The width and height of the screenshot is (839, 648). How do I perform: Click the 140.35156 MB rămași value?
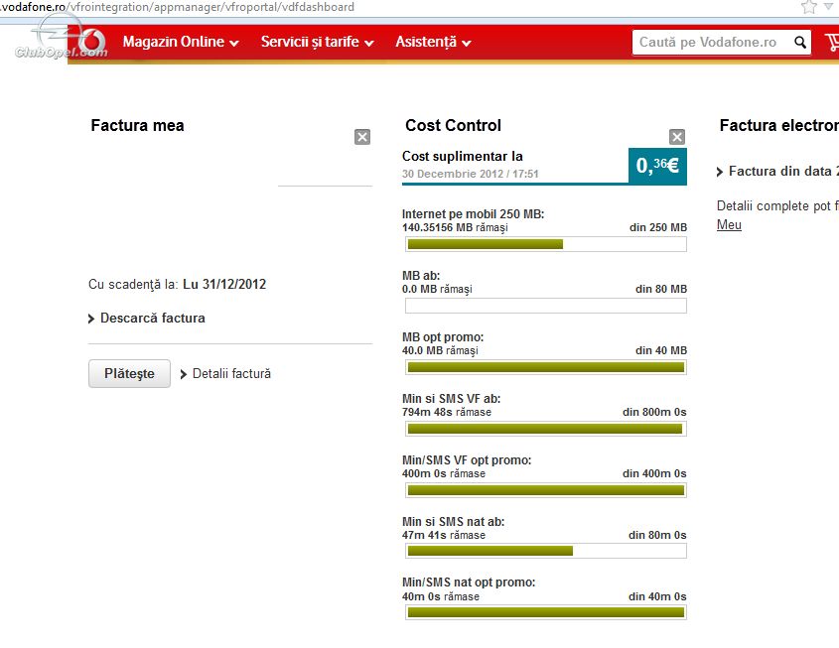pyautogui.click(x=455, y=228)
